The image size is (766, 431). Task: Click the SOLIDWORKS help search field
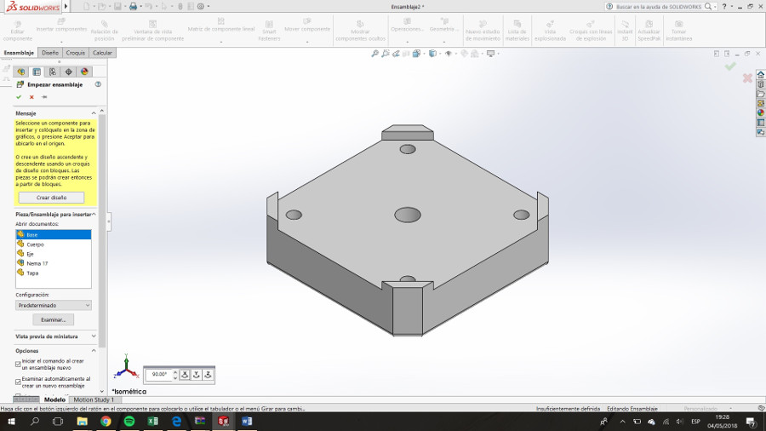[x=659, y=6]
